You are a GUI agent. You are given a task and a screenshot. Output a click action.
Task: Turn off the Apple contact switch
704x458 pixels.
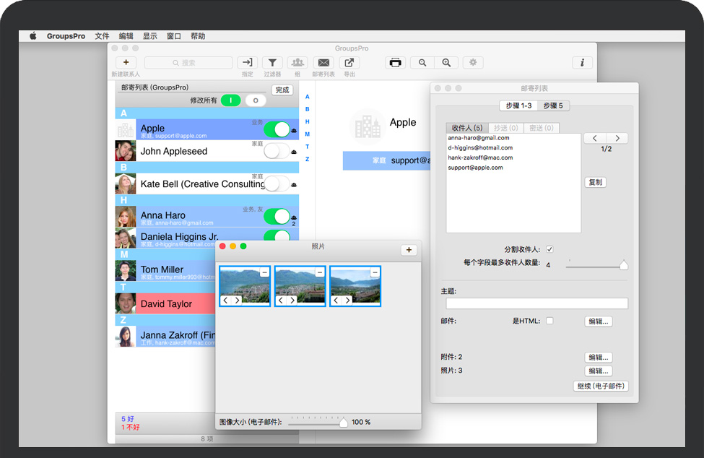[x=276, y=129]
